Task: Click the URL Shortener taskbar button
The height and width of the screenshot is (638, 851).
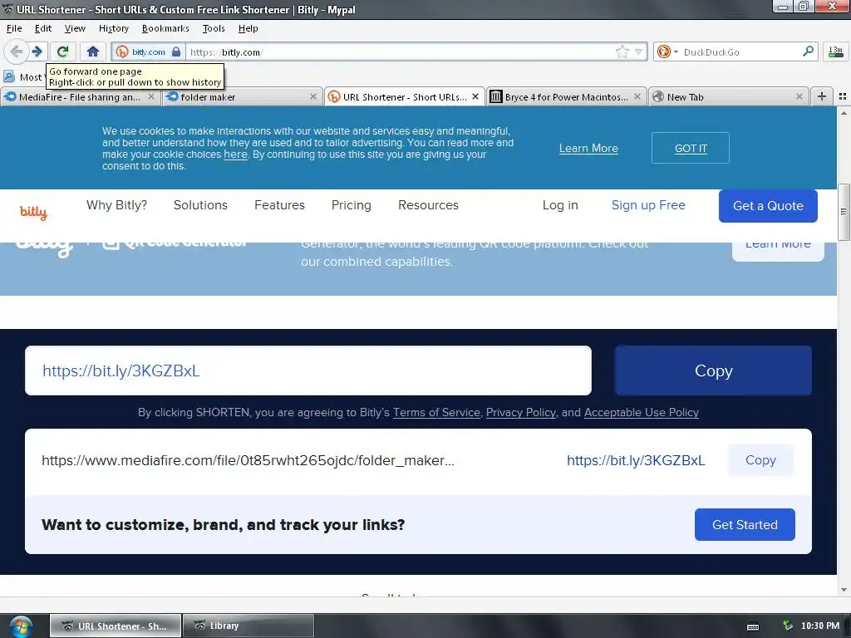Action: (116, 626)
